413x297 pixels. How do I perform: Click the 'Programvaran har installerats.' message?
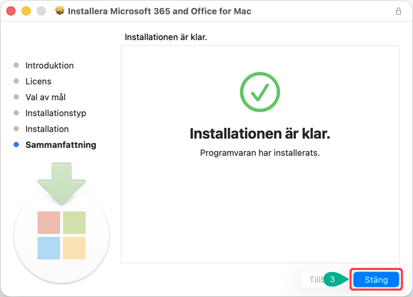pyautogui.click(x=259, y=152)
